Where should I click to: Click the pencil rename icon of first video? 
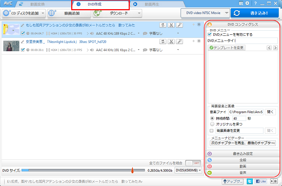[x=23, y=25]
